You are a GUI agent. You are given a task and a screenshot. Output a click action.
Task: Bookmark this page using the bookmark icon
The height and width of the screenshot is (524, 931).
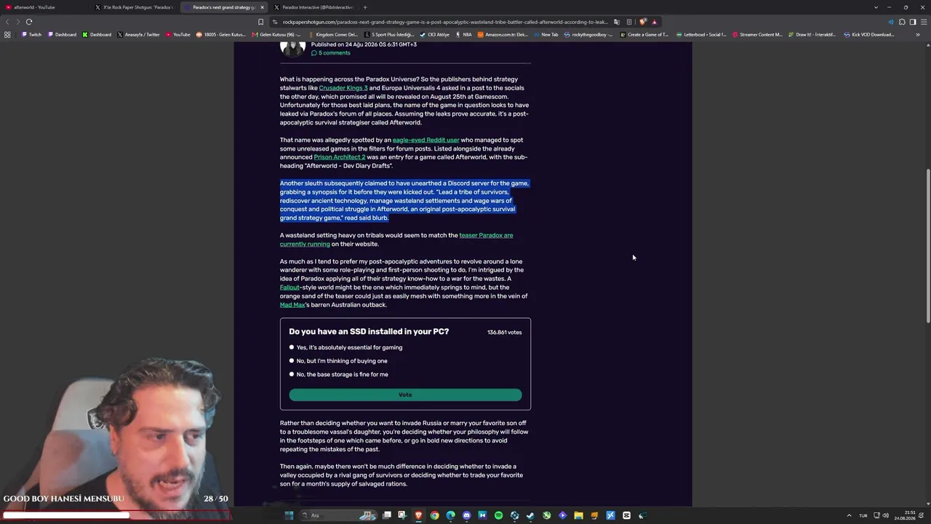[260, 22]
